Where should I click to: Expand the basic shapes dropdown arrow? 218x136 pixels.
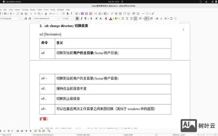click(150, 14)
